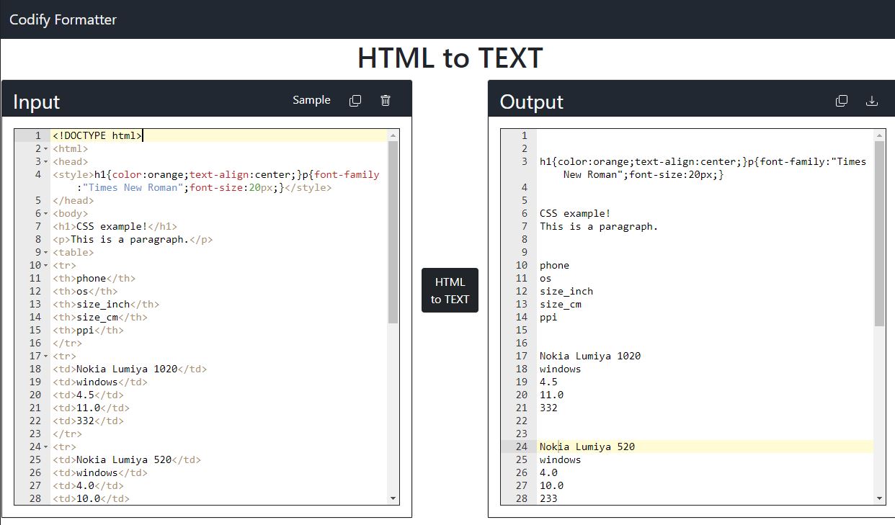Click <td>11.0</td> in Input
Screen dimensions: 895x525
(91, 408)
